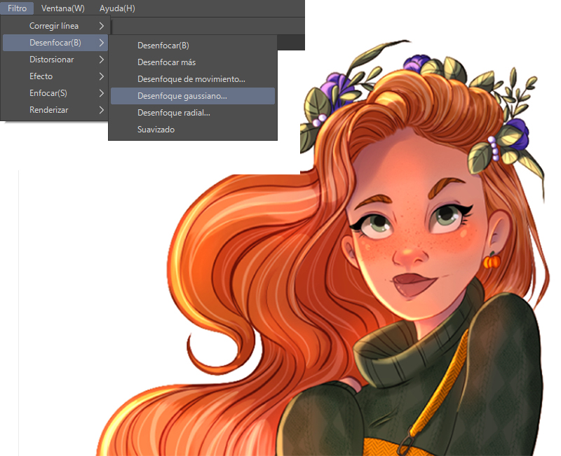
Task: Apply Desenfocar(B) from the blur submenu
Action: click(x=163, y=46)
